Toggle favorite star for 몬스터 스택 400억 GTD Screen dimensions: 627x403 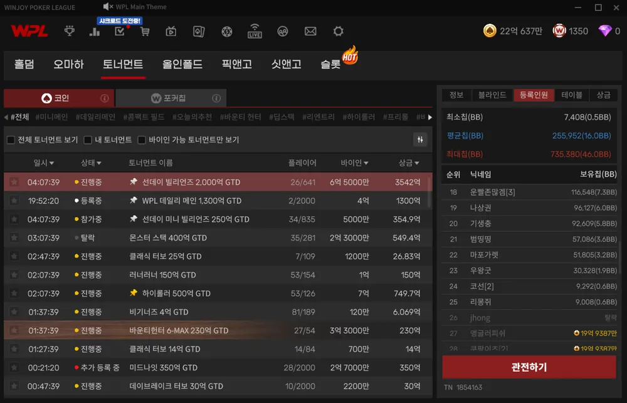[x=14, y=238]
